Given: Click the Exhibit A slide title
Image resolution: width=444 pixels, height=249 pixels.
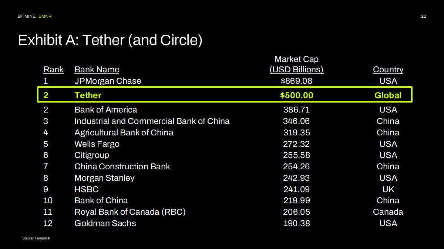Looking at the screenshot, I should point(110,40).
